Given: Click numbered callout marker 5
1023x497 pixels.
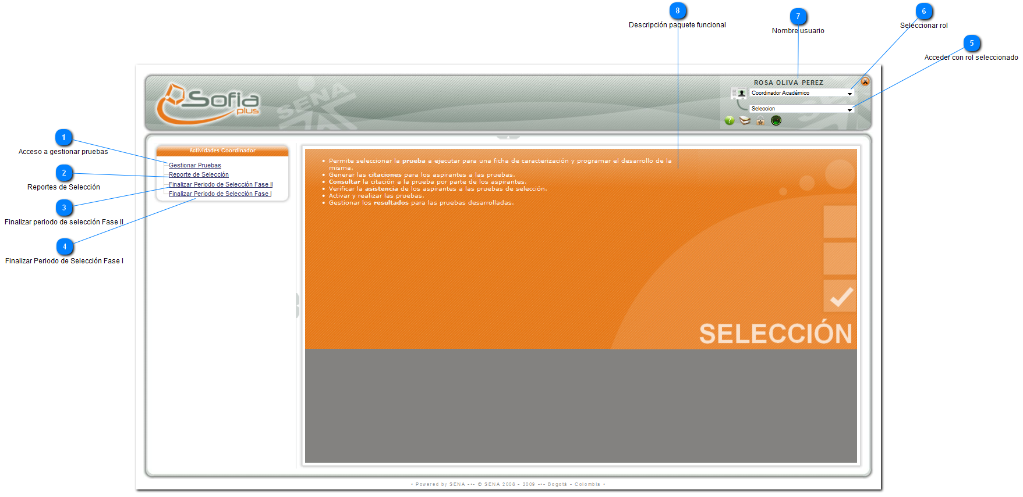Looking at the screenshot, I should click(x=971, y=44).
